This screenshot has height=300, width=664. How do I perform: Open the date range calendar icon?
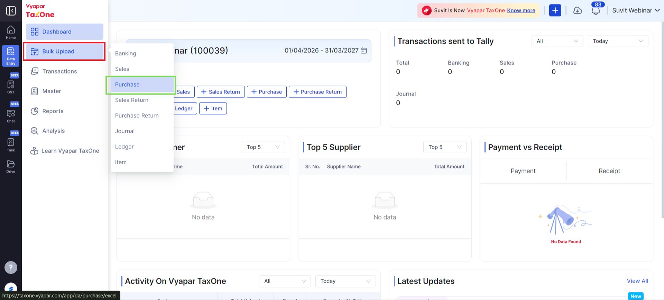pos(364,50)
